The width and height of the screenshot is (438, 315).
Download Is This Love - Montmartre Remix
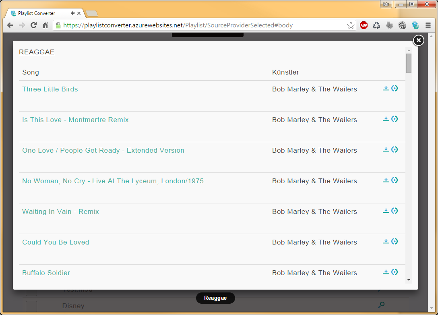(x=386, y=119)
